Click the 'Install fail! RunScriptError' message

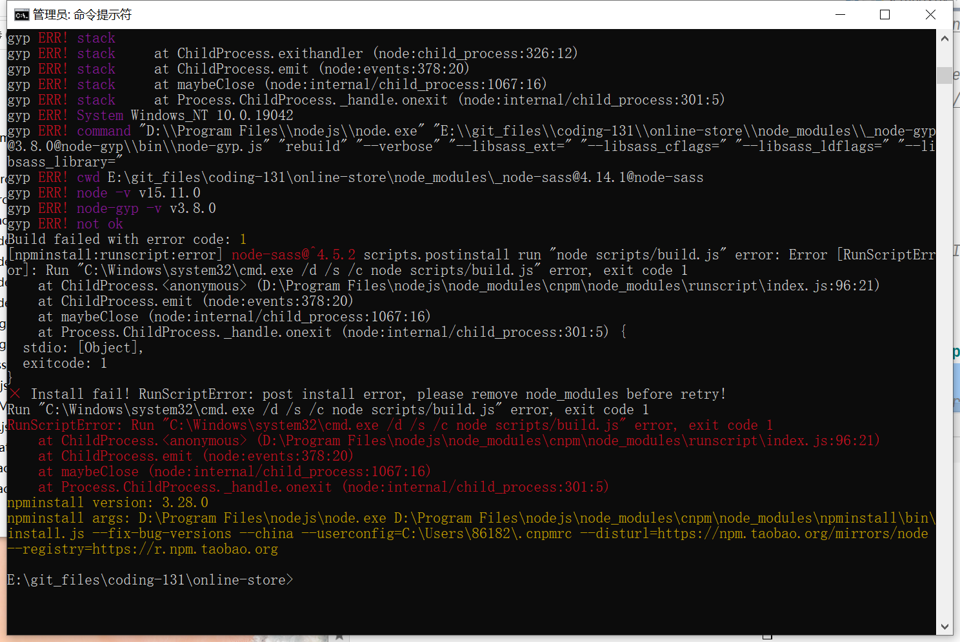[379, 394]
